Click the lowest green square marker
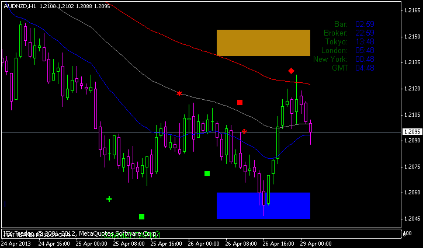The width and height of the screenshot is (423, 248). pos(141,216)
